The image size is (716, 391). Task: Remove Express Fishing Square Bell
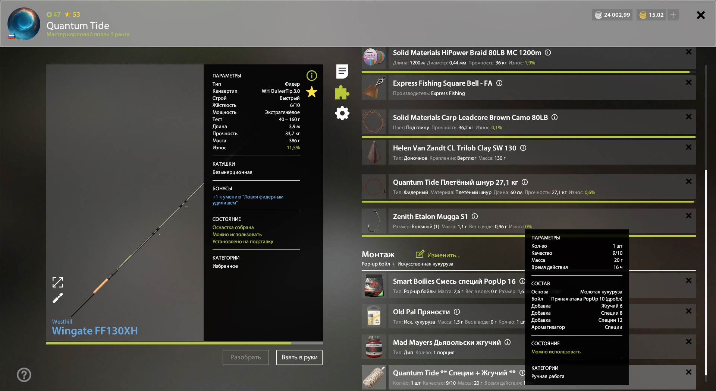pos(689,83)
